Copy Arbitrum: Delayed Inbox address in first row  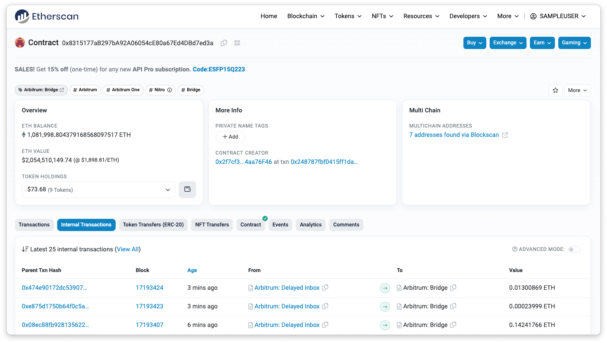(x=325, y=288)
